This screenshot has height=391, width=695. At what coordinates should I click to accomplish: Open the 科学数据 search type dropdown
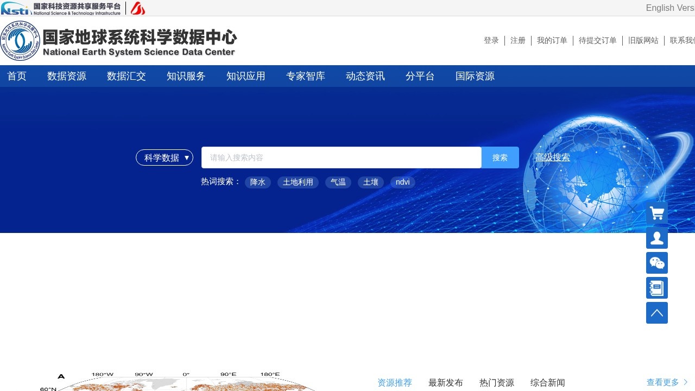coord(165,157)
